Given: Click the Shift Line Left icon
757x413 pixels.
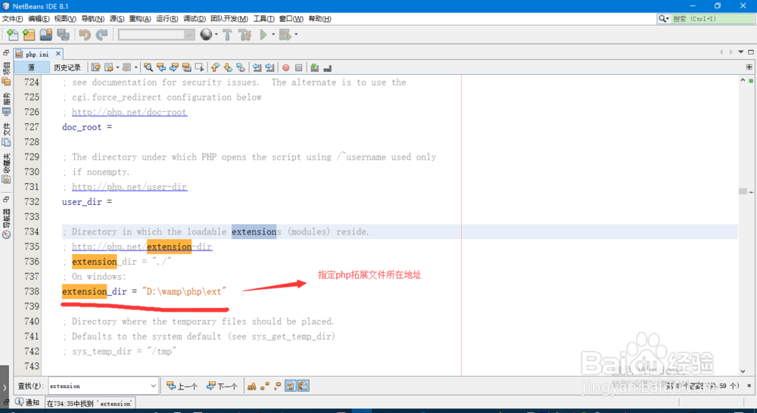Looking at the screenshot, I should pyautogui.click(x=257, y=67).
